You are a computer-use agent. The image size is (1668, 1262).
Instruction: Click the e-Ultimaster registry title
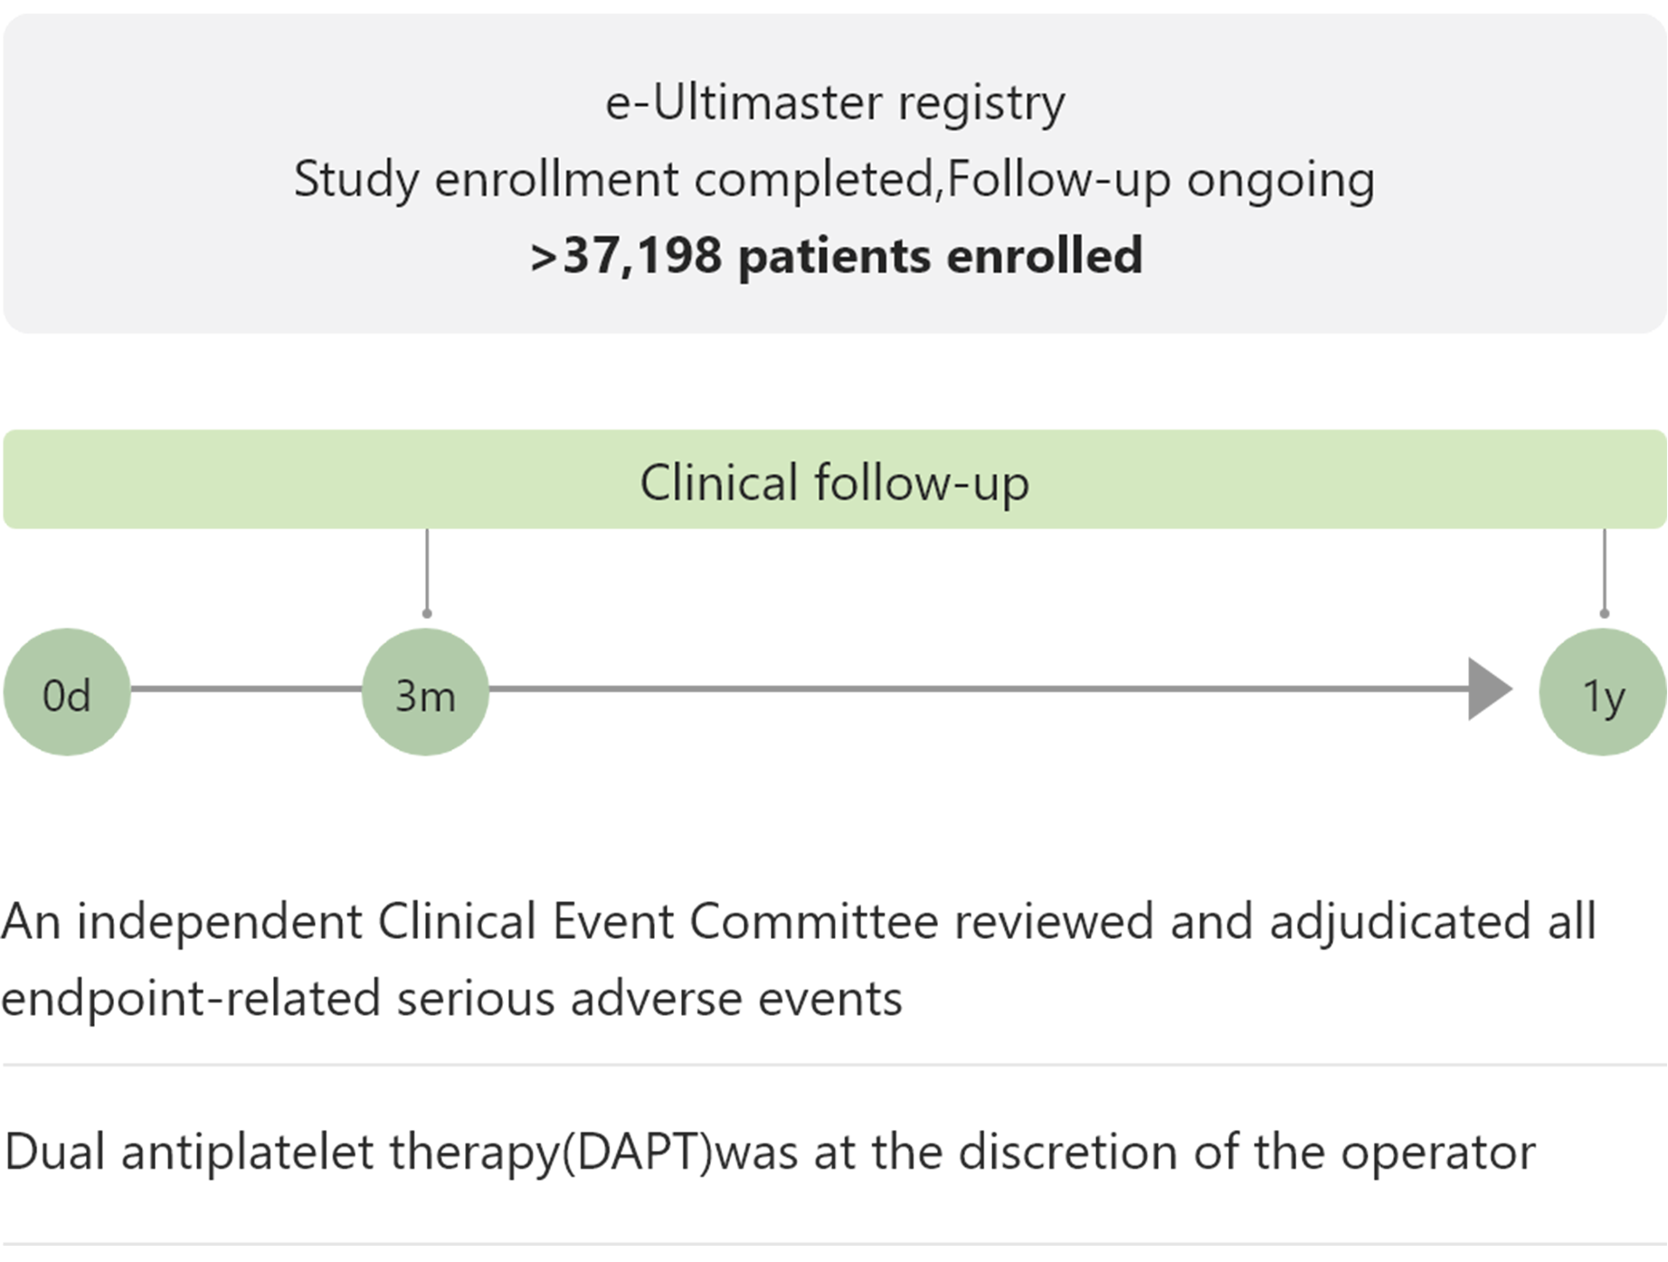pyautogui.click(x=835, y=102)
